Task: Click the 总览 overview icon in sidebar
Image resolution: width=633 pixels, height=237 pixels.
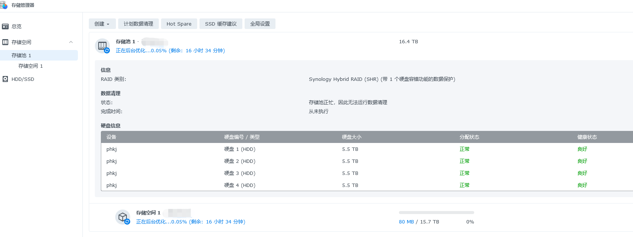Action: click(5, 26)
